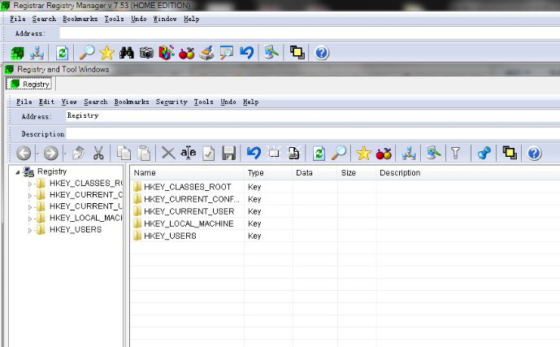Viewport: 560px width, 347px height.
Task: Click the binoculars find icon
Action: click(x=127, y=53)
